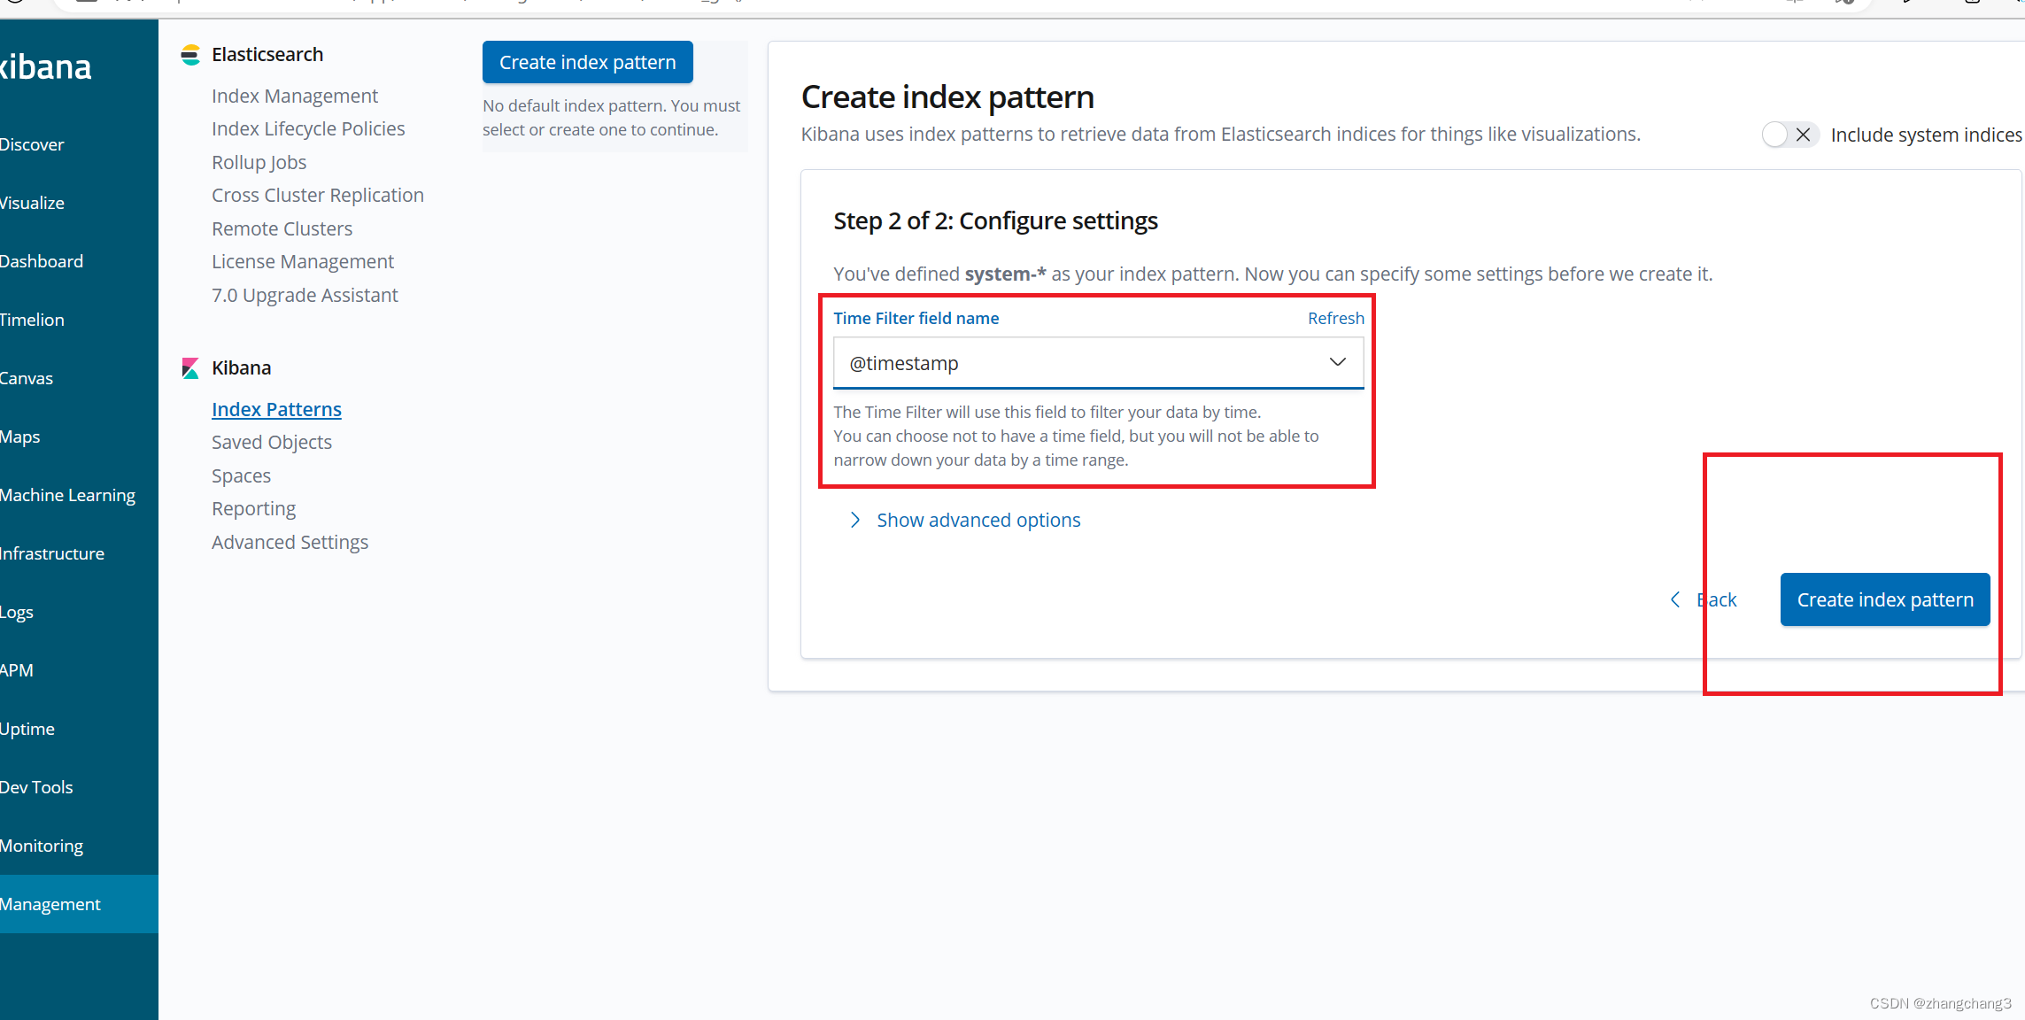
Task: Open Visualize in the sidebar
Action: [32, 203]
